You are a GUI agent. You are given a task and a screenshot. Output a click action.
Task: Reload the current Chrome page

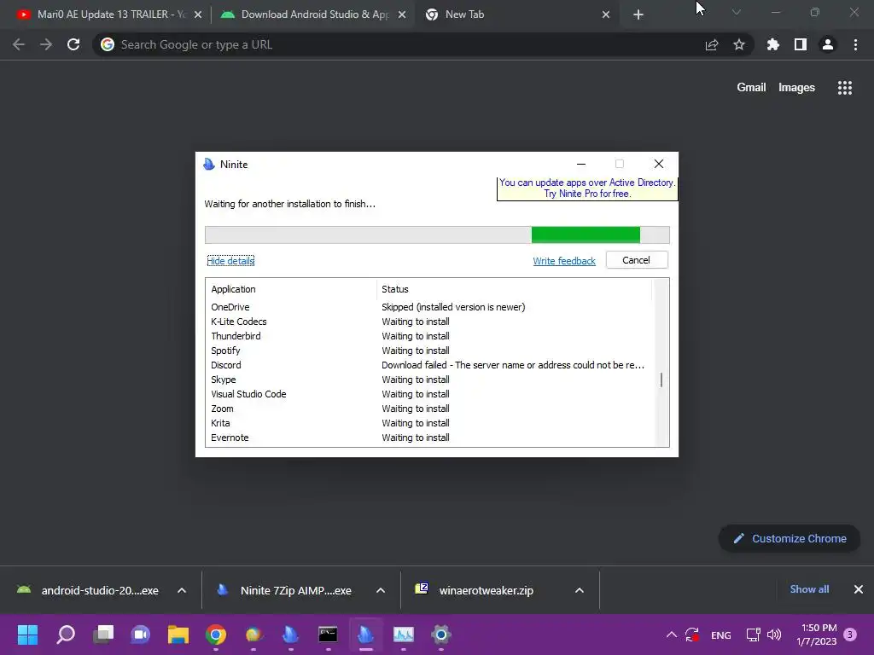(x=73, y=44)
